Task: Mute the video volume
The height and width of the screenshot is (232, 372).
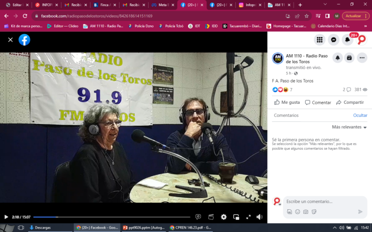Action: 260,217
